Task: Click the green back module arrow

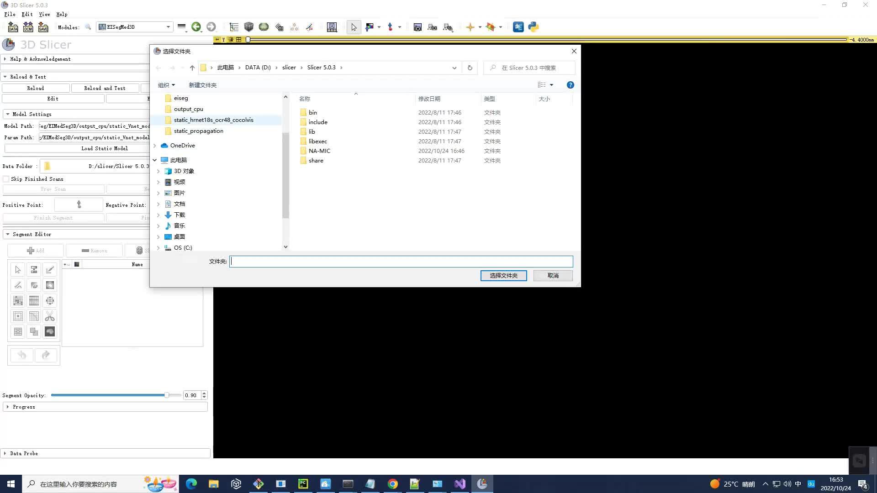Action: tap(196, 27)
